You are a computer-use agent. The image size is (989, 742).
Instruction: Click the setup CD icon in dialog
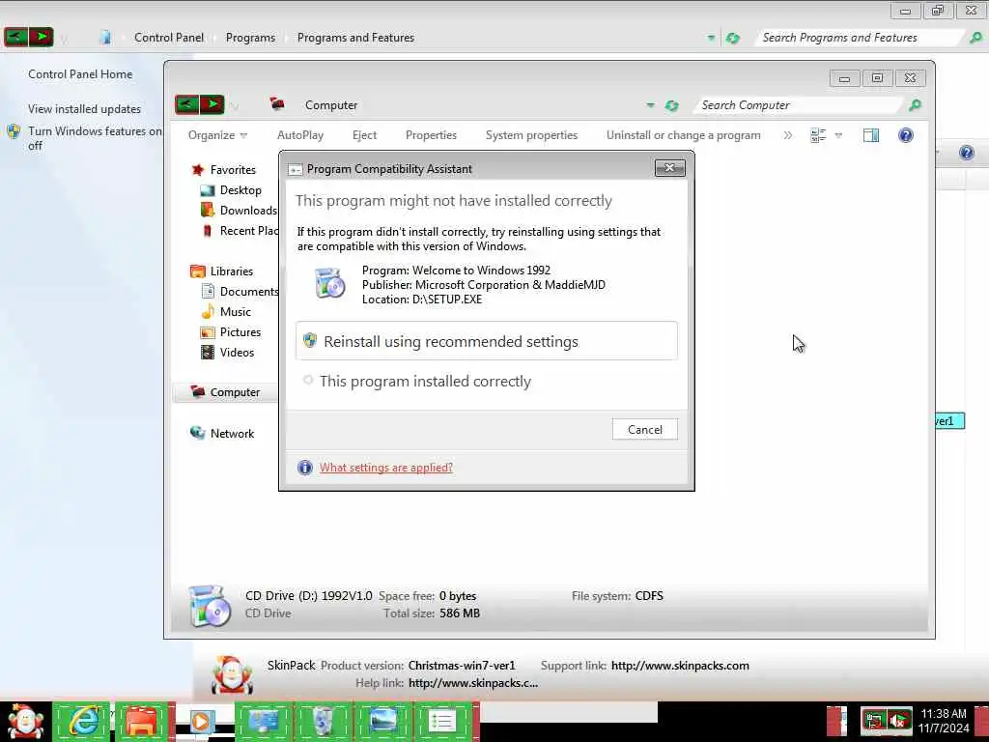(330, 283)
